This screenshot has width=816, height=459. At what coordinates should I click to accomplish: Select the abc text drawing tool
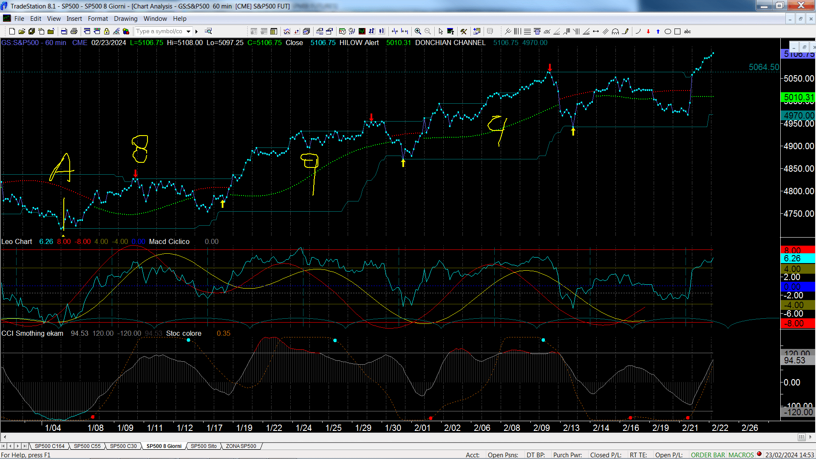click(687, 31)
